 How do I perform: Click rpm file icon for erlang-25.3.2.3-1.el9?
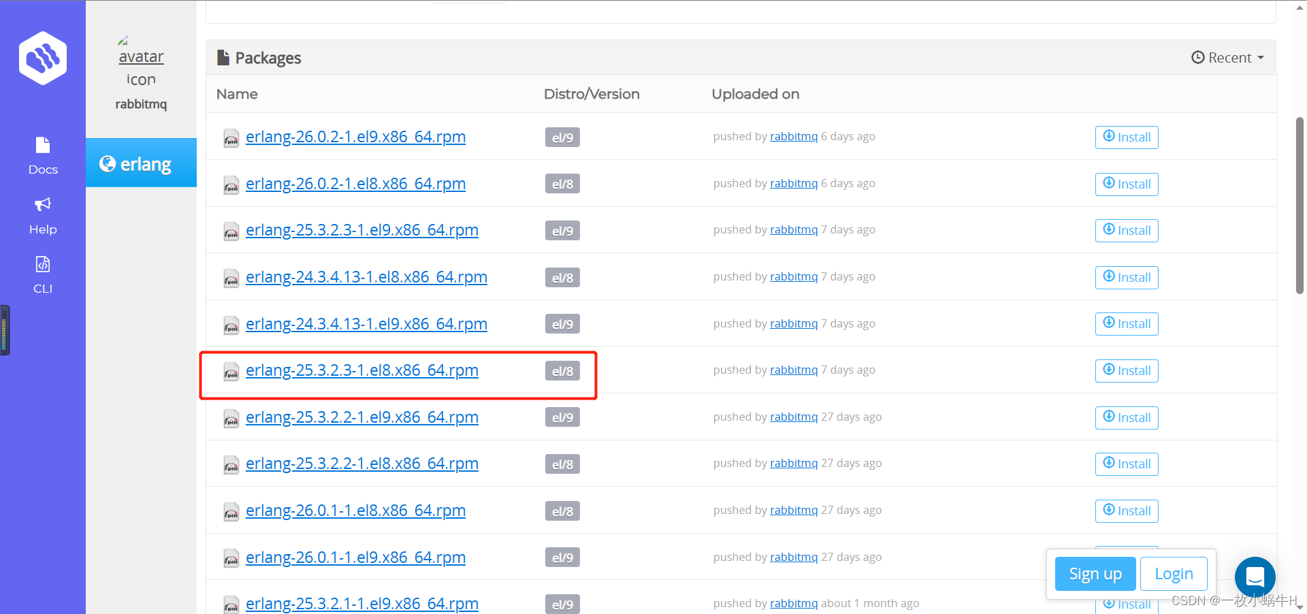(231, 231)
